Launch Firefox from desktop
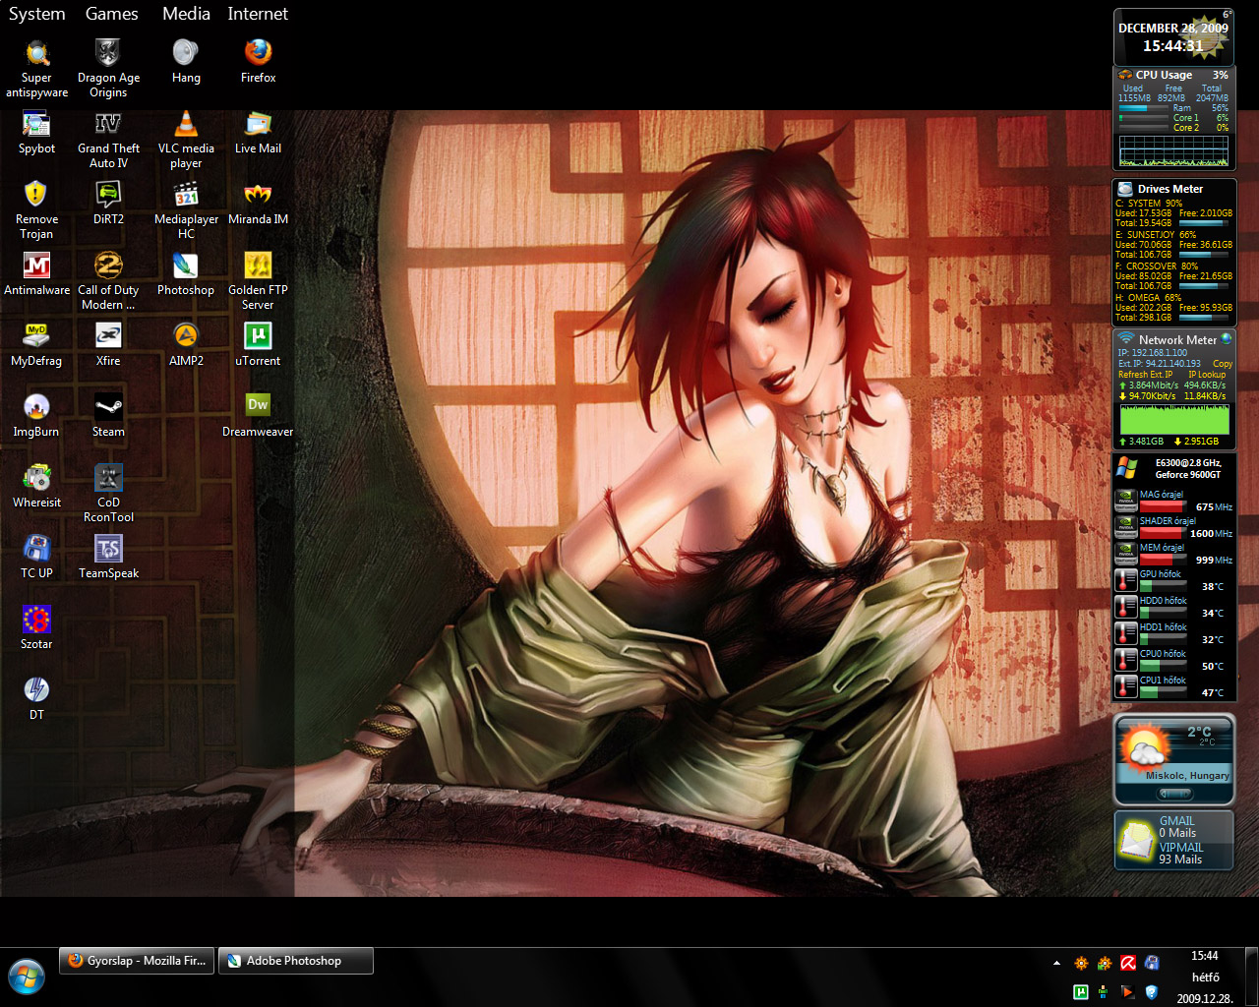Viewport: 1259px width, 1007px height. click(x=258, y=61)
